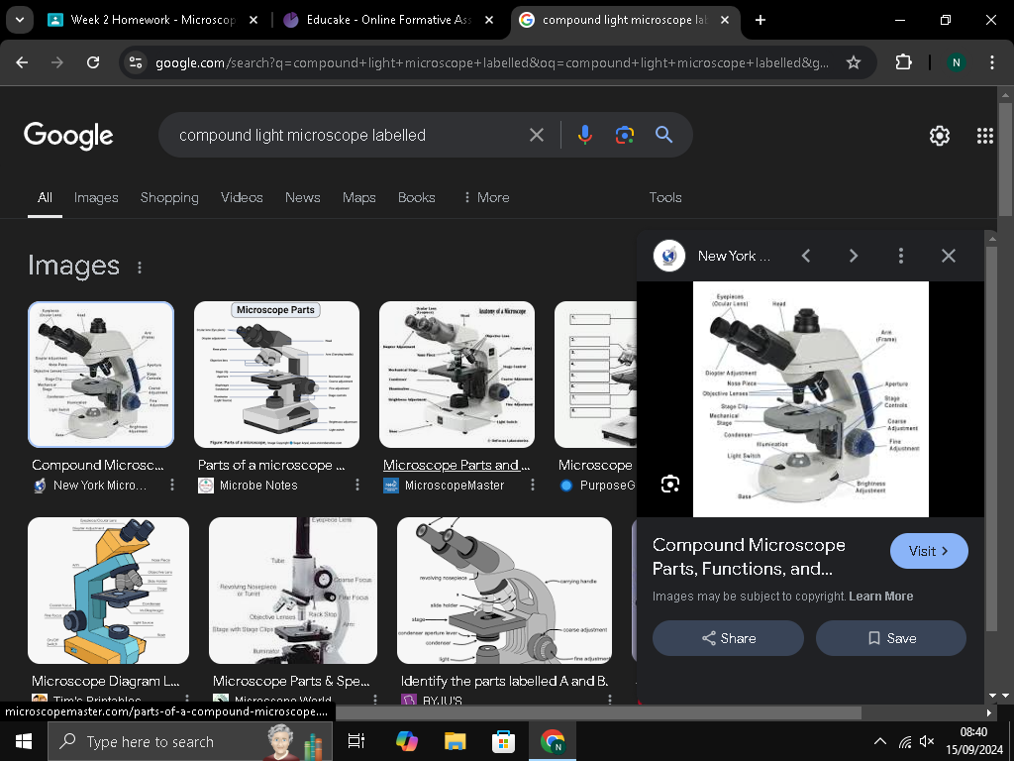Save the previewed microscope image

pyautogui.click(x=891, y=638)
